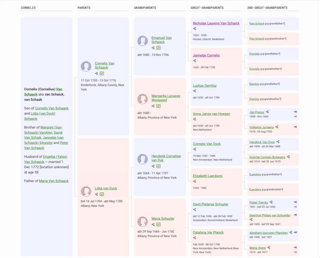Click the tree icon under Emanuel Van Schaack

pyautogui.click(x=153, y=48)
